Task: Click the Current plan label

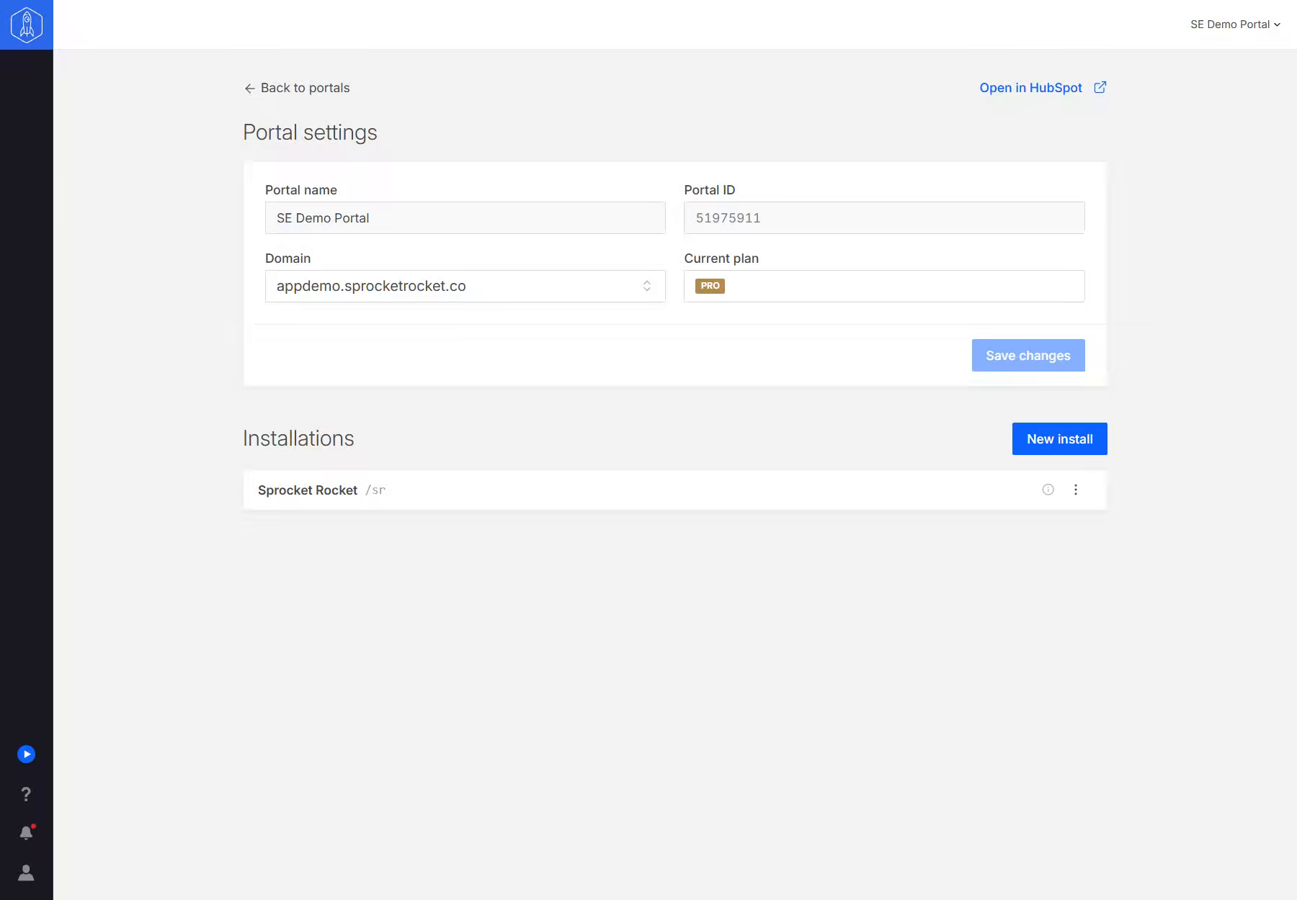Action: point(721,258)
